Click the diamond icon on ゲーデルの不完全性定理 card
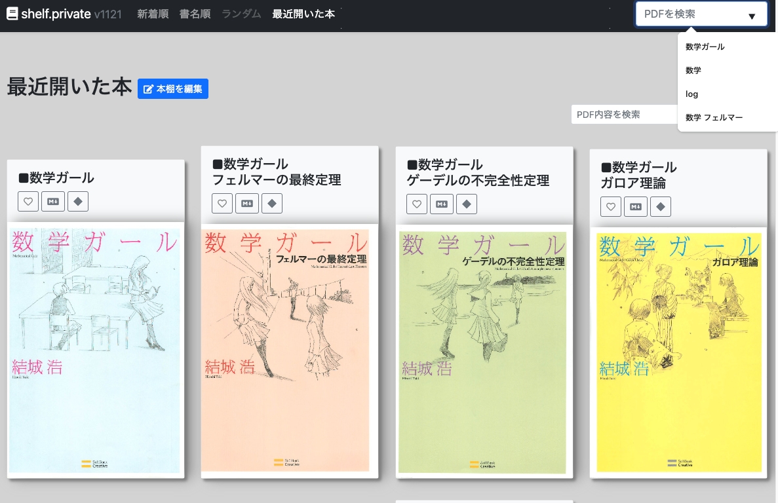 (467, 204)
